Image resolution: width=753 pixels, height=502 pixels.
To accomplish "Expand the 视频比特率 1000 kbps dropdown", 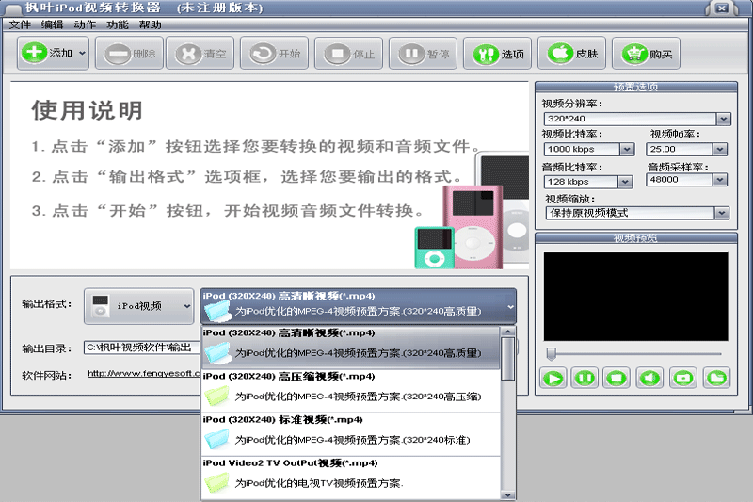I will pyautogui.click(x=627, y=150).
